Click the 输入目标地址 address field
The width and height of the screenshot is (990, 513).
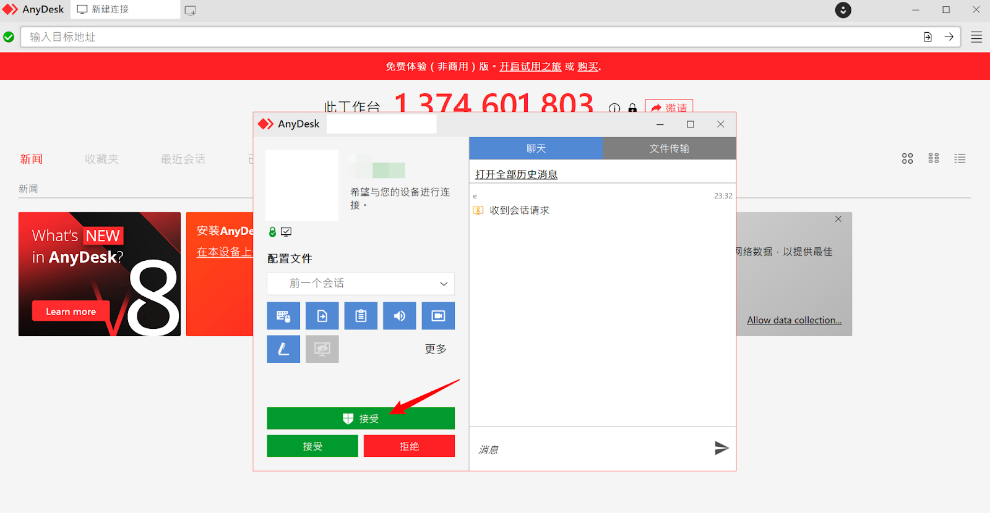click(470, 37)
